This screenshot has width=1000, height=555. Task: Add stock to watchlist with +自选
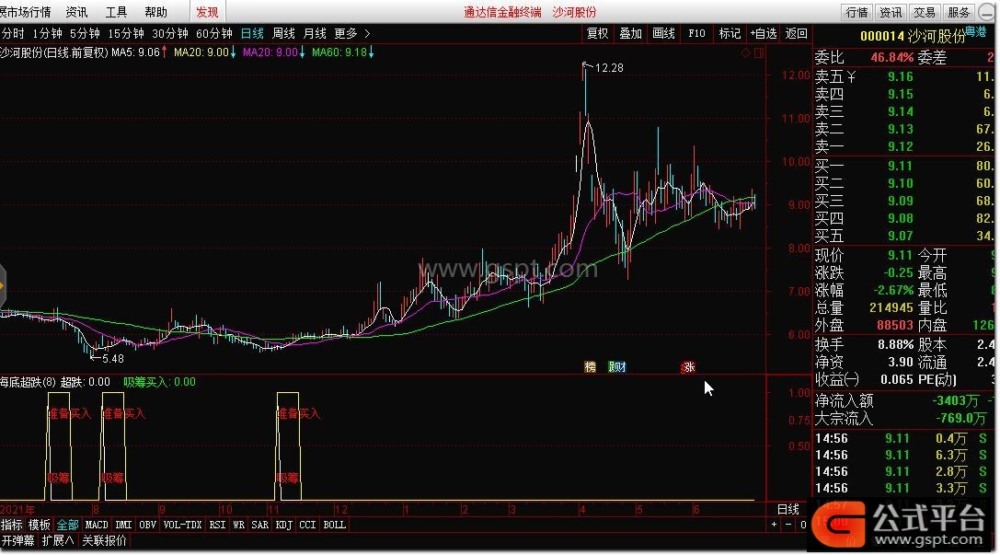763,33
